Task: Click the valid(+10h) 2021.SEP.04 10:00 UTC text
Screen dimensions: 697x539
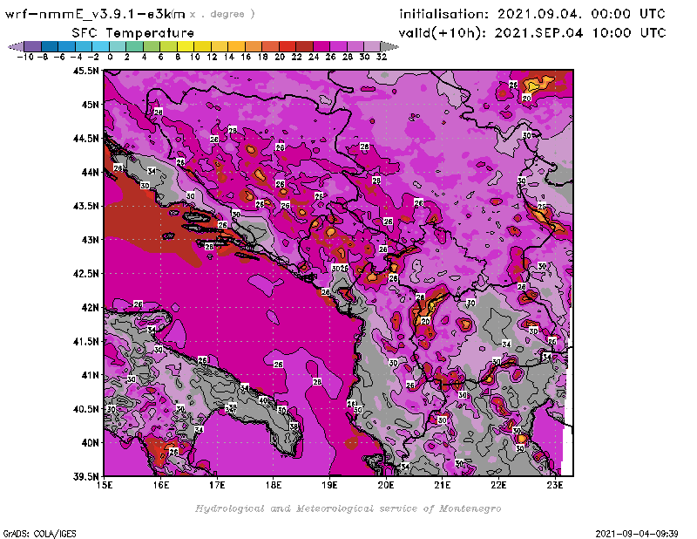Action: 532,33
